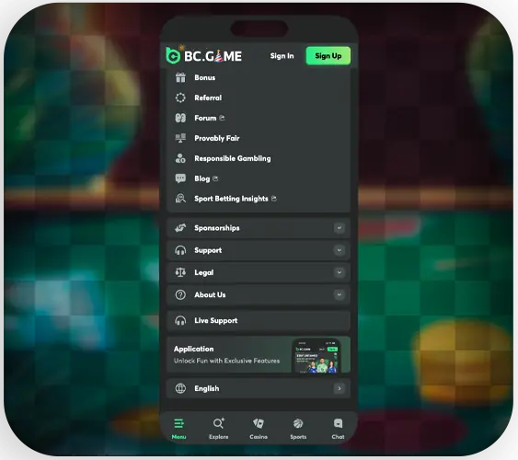Click the English language label
Screen dimensions: 518x460
pyautogui.click(x=206, y=388)
